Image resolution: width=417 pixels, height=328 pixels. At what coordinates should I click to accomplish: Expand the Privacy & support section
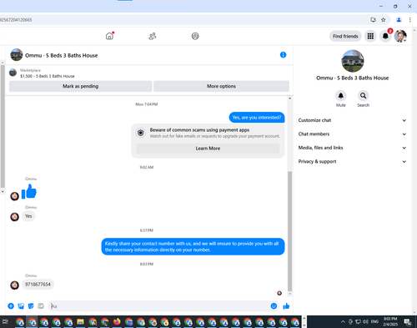(352, 161)
